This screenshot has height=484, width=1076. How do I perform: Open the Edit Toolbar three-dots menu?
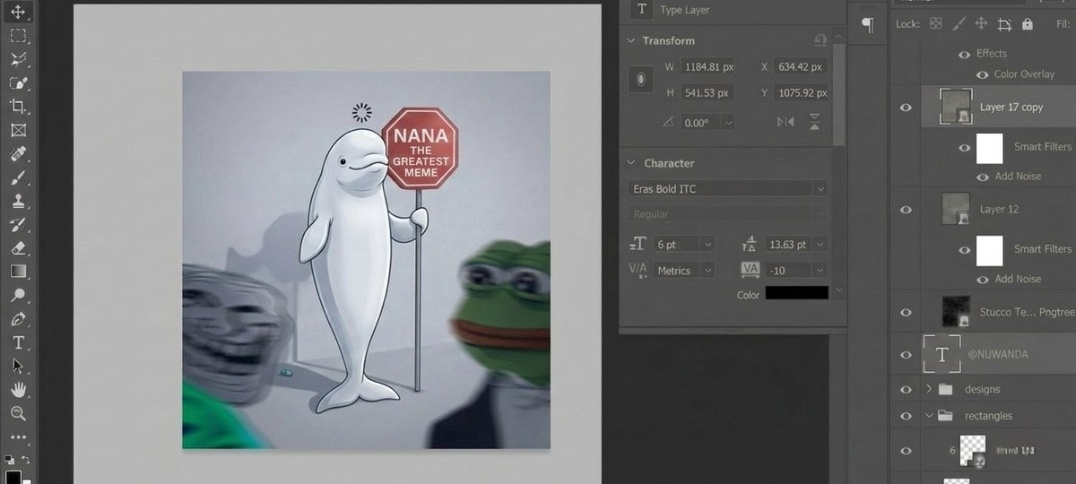click(18, 437)
